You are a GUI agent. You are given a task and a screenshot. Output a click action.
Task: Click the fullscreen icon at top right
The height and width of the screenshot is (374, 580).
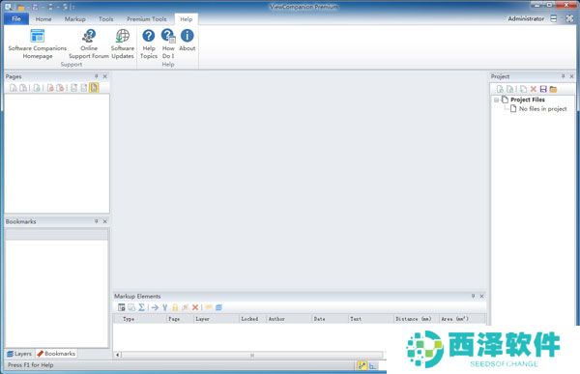pyautogui.click(x=569, y=18)
